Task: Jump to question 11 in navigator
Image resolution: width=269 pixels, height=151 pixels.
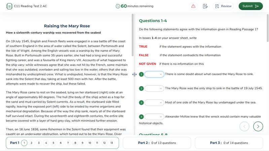Action: tap(97, 143)
